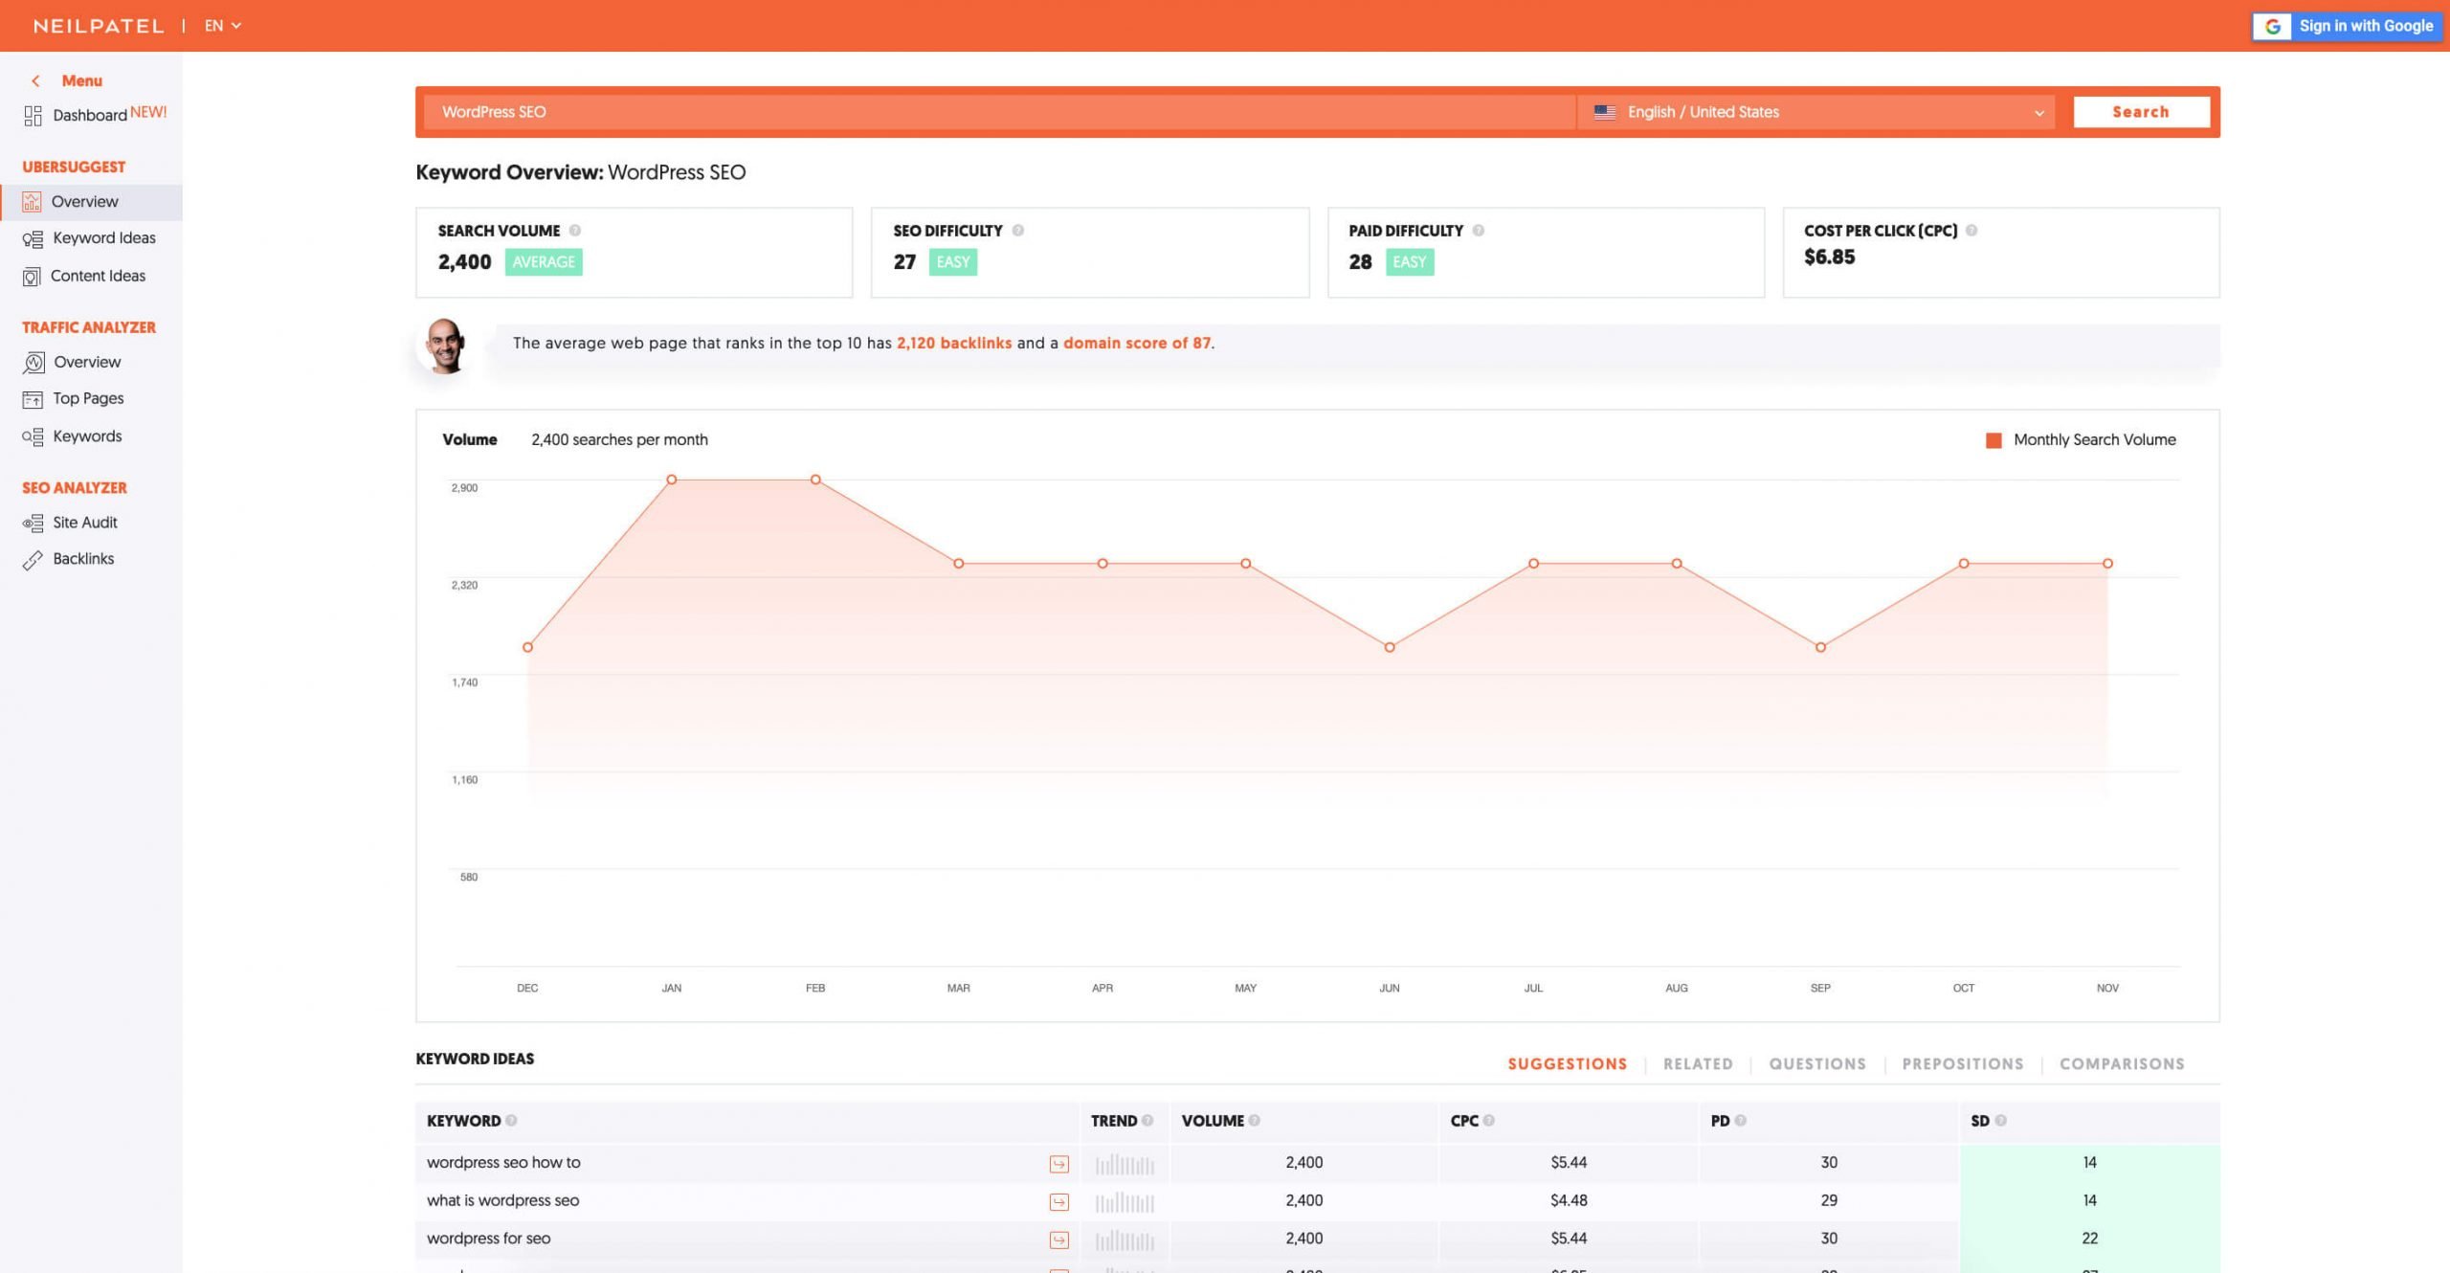This screenshot has height=1273, width=2450.
Task: Click trend sparkline for 'what is wordpress seo'
Action: pyautogui.click(x=1125, y=1202)
